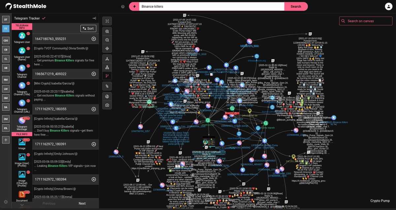The image size is (396, 210).
Task: Collapse the Telegram Tracker panel
Action: [x=94, y=18]
